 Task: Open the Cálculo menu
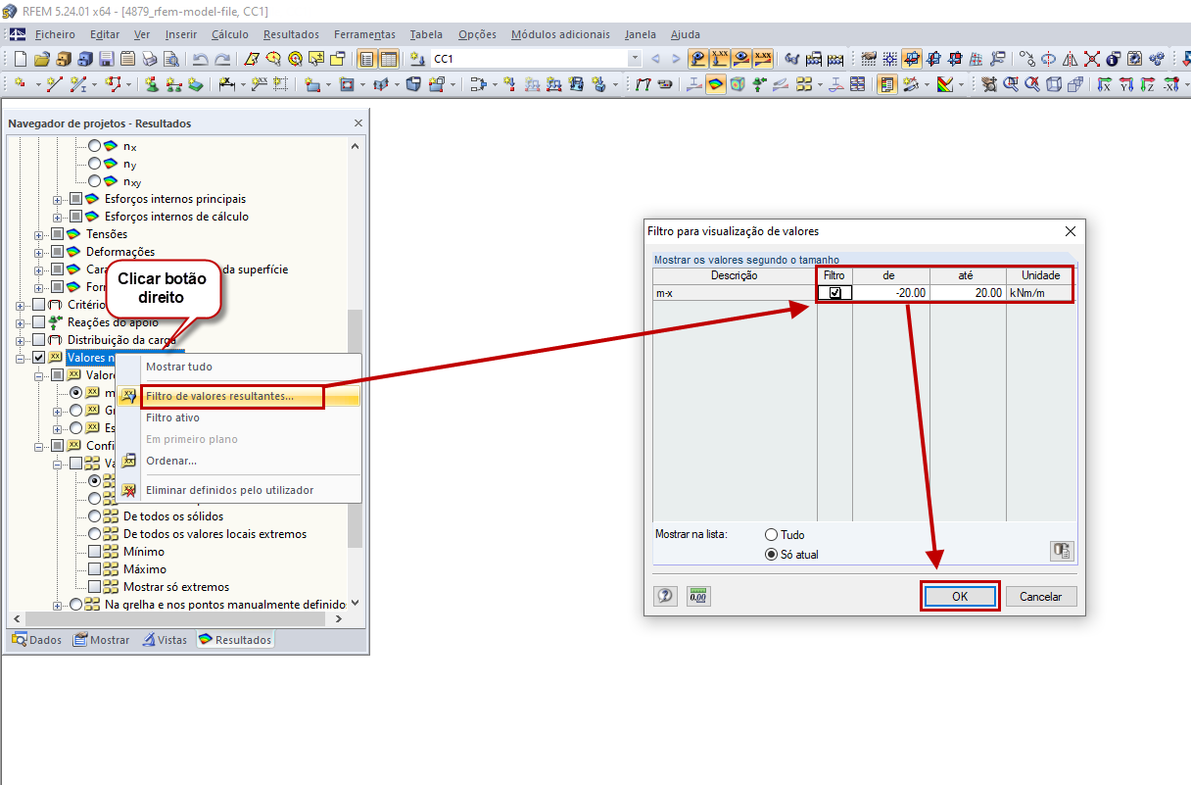[229, 34]
